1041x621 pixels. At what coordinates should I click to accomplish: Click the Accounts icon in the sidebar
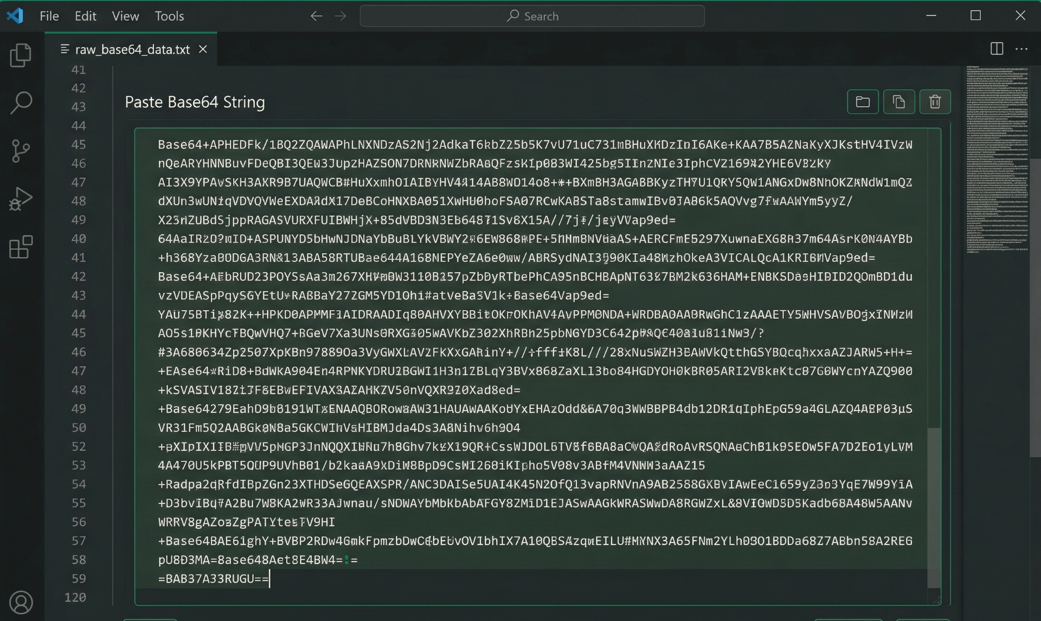(x=21, y=602)
